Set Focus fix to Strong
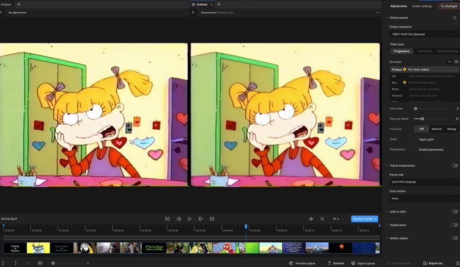The height and width of the screenshot is (267, 460). point(451,129)
